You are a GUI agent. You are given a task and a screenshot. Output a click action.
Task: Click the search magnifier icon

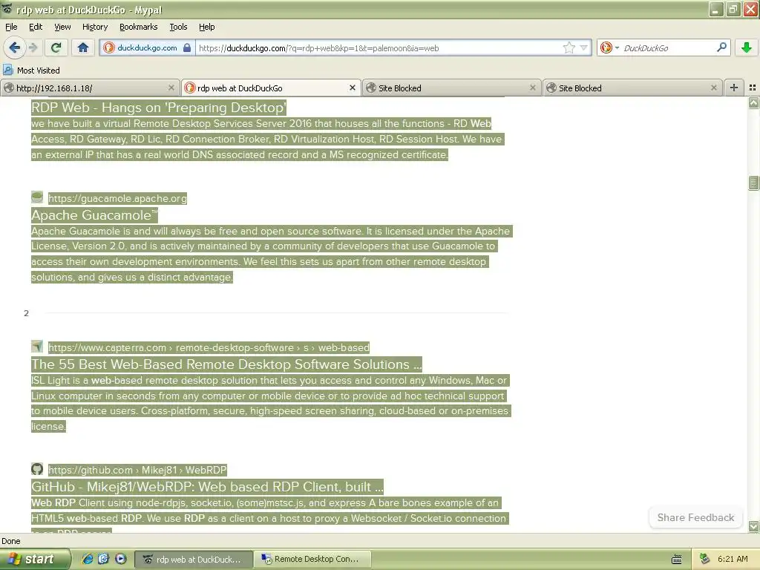(x=721, y=47)
